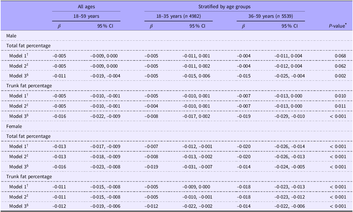This screenshot has width=353, height=212.
Task: Click the P-value cell '0·010'
Action: (340, 96)
